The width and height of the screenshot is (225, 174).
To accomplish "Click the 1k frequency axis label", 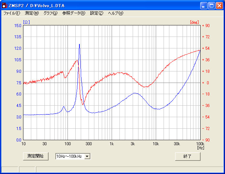I will point(112,144).
